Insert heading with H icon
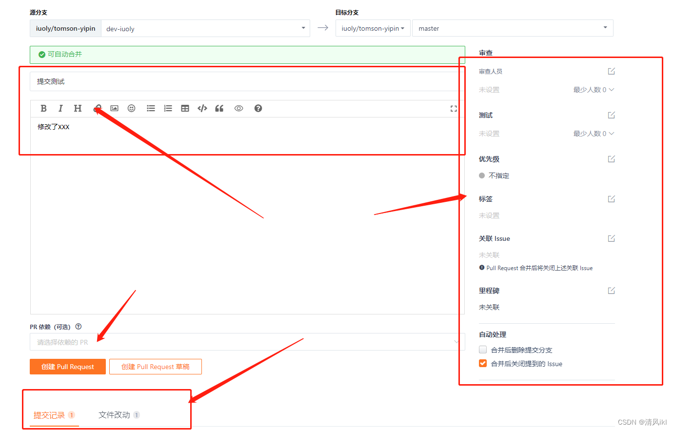Image resolution: width=674 pixels, height=430 pixels. pyautogui.click(x=78, y=108)
